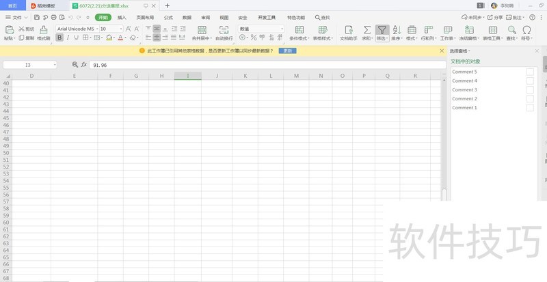Toggle horizontal center alignment button
The width and height of the screenshot is (547, 282).
click(x=157, y=38)
